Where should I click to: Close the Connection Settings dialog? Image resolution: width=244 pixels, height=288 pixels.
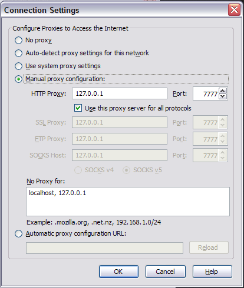(x=234, y=9)
